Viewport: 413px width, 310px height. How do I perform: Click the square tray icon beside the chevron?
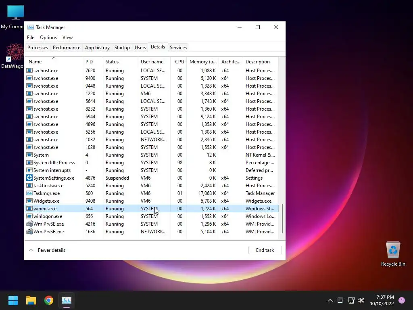tap(340, 300)
